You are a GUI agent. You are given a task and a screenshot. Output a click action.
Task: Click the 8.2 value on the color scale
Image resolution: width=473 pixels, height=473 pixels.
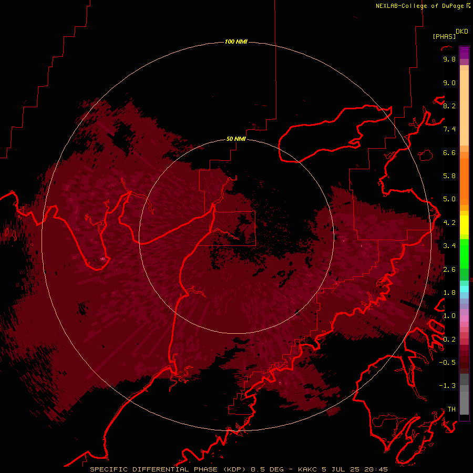449,106
